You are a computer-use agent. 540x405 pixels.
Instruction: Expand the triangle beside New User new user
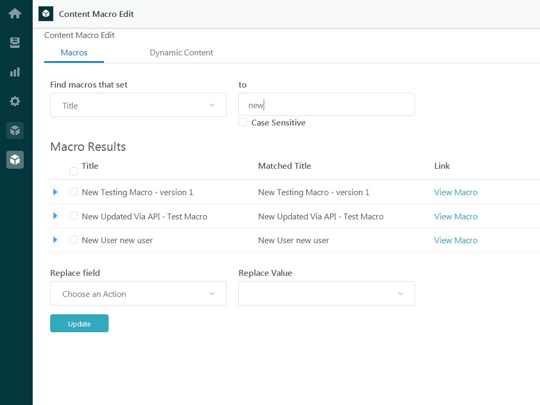[x=55, y=239]
